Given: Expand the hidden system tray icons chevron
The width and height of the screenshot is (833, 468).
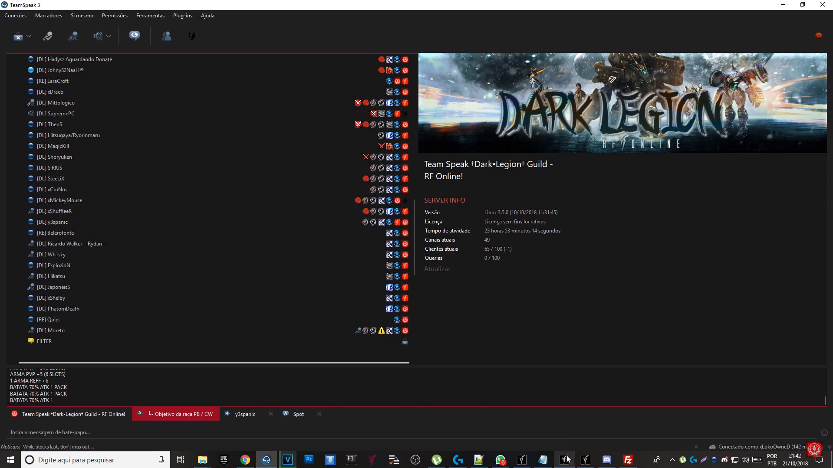Looking at the screenshot, I should tap(672, 460).
